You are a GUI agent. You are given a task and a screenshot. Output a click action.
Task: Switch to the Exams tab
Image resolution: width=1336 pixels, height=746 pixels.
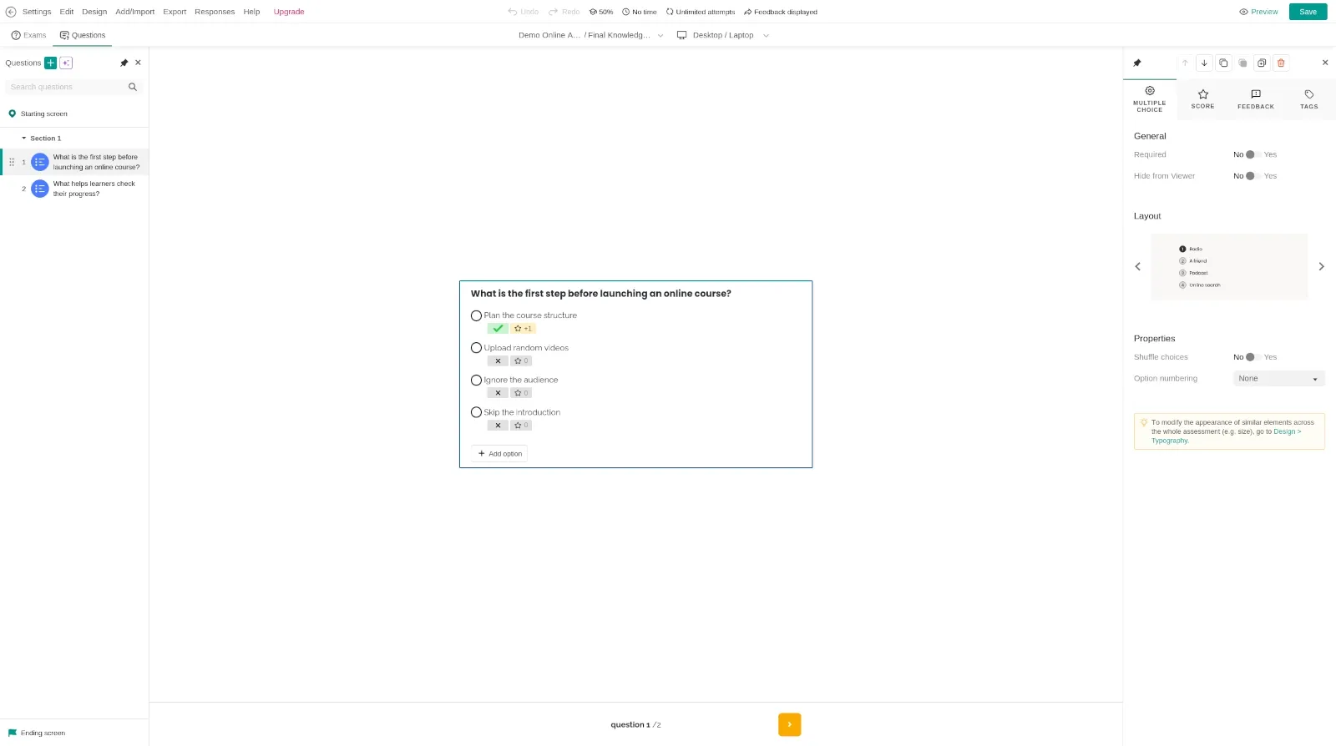[28, 35]
